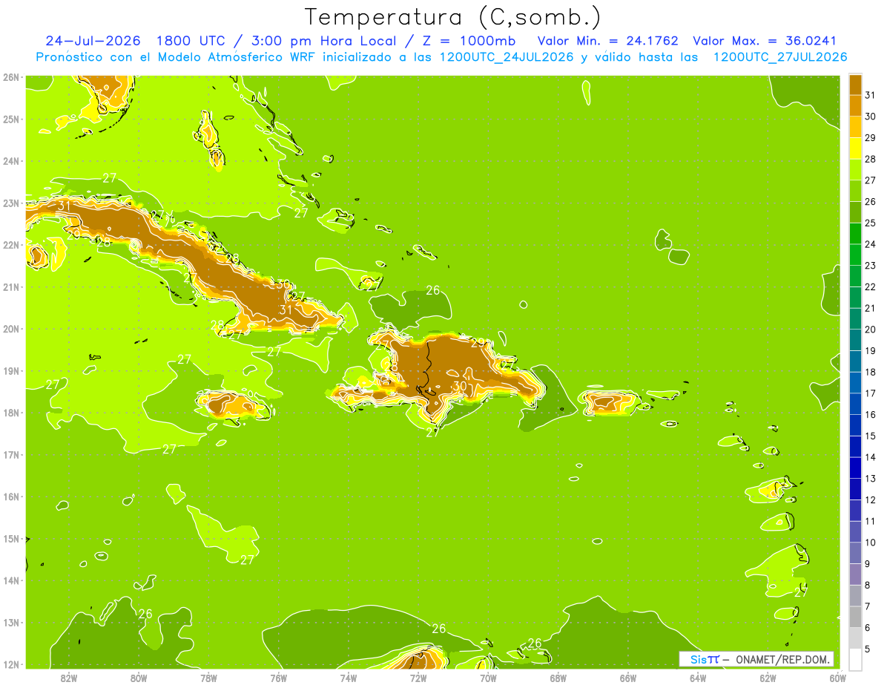This screenshot has height=688, width=890.
Task: Click the "70W" longitude axis label
Action: (x=488, y=678)
